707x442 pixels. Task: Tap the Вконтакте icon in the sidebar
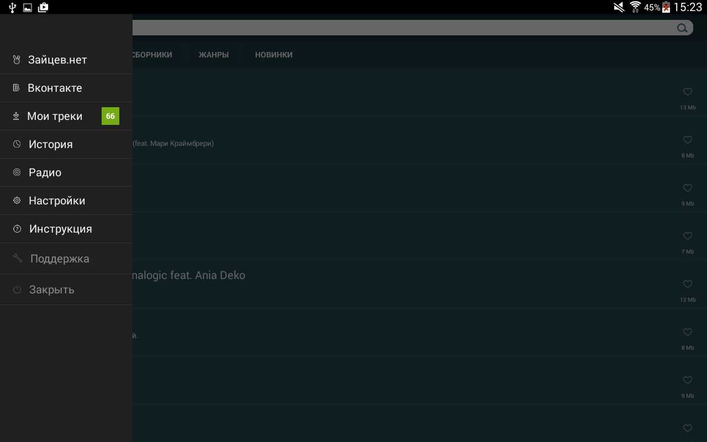[x=17, y=88]
